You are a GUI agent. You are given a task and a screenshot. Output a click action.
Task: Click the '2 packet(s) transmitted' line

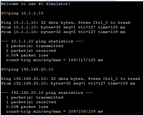click(x=35, y=46)
